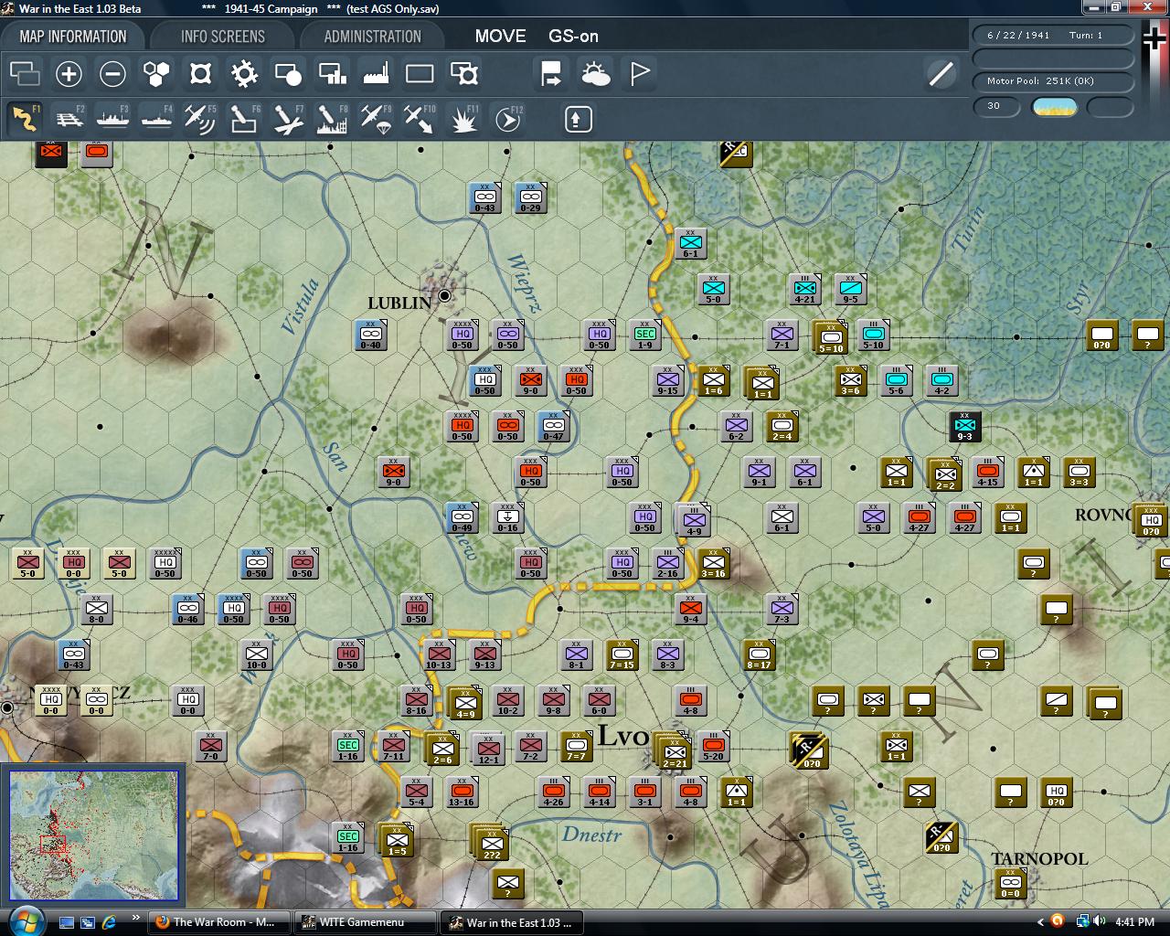
Task: Select the Soviet unit labeled 7=15
Action: pyautogui.click(x=622, y=654)
